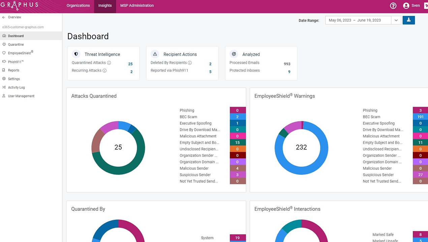Image resolution: width=428 pixels, height=242 pixels.
Task: Click the Dashboard page heading
Action: [x=88, y=36]
